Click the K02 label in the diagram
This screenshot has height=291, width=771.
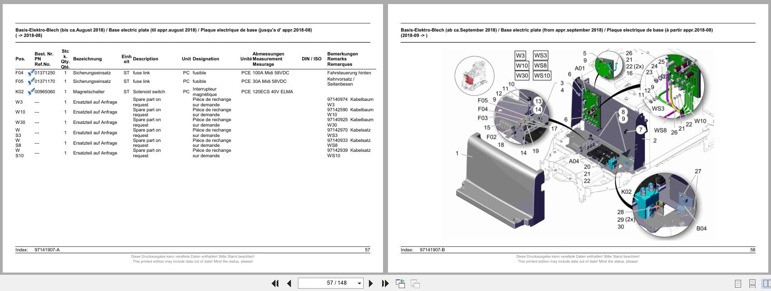click(626, 192)
